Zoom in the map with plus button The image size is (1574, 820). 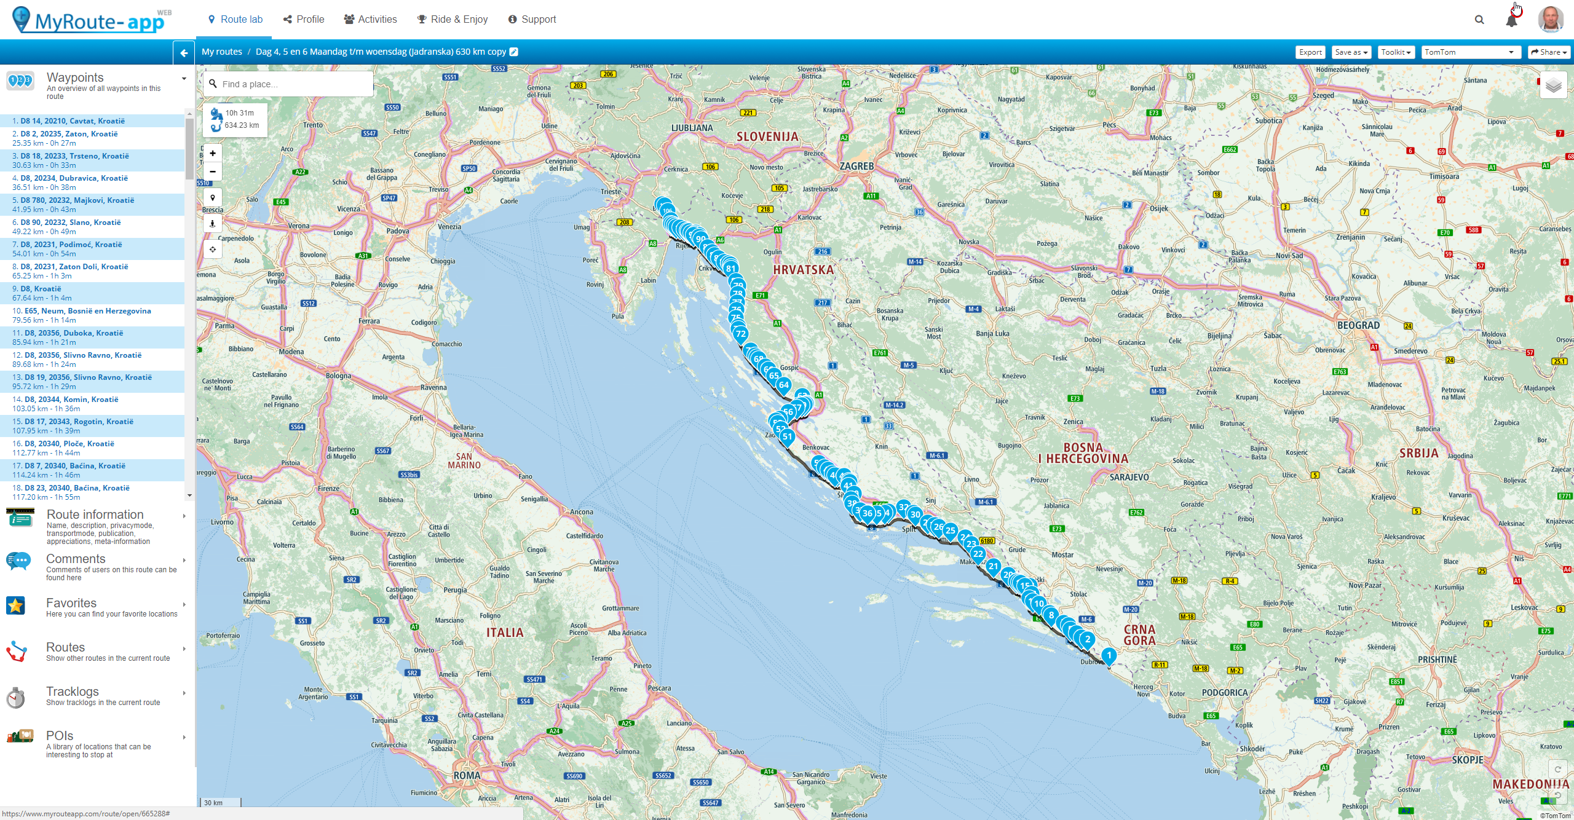tap(213, 153)
